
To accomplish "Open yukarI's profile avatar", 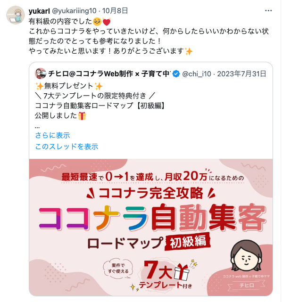I will (x=16, y=15).
